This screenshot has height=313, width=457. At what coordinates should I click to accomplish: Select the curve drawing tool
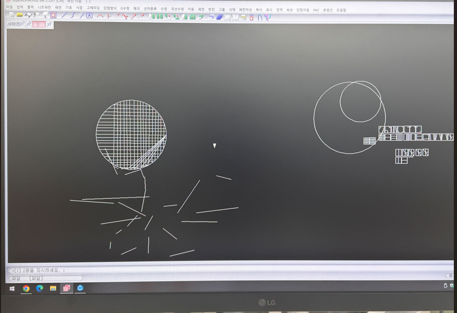pos(73,16)
